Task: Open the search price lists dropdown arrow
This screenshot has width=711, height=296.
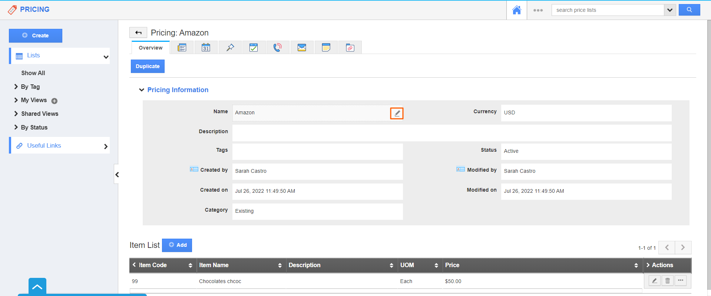Action: pyautogui.click(x=669, y=10)
